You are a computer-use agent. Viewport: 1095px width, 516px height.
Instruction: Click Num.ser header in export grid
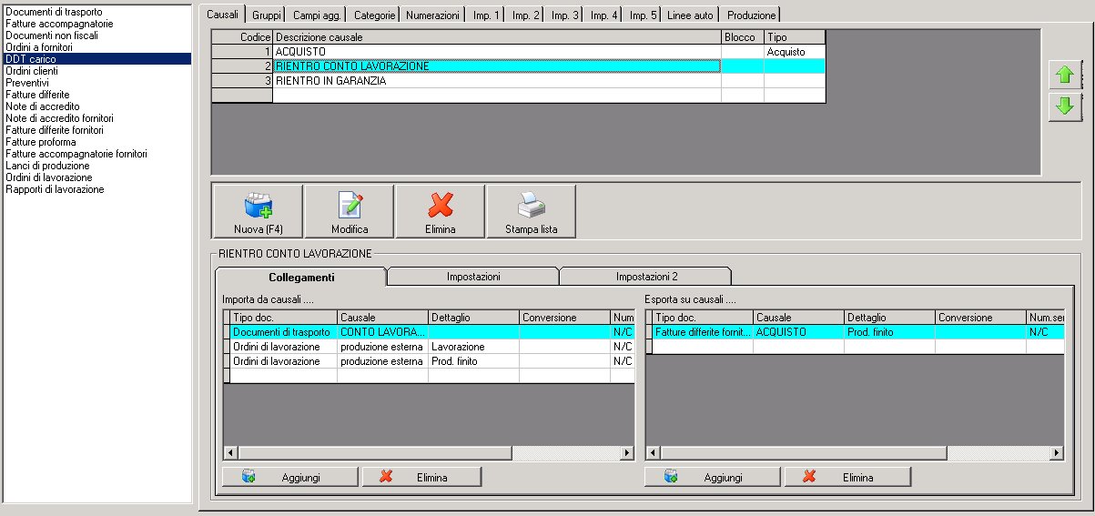click(x=1045, y=318)
